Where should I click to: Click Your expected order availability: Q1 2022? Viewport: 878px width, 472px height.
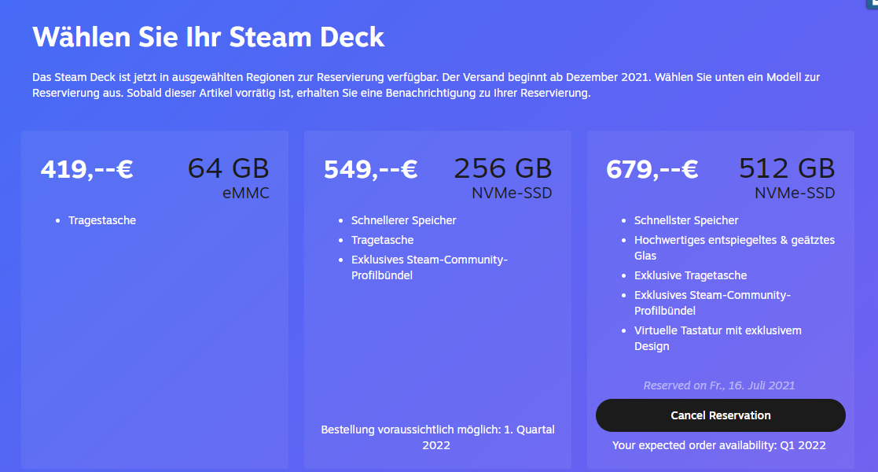point(719,445)
